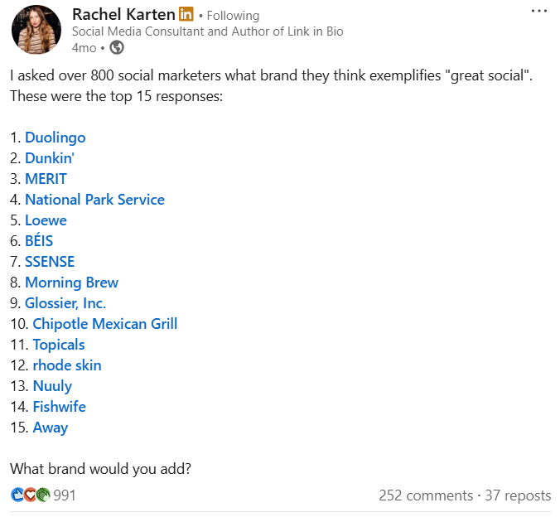Open the Duolingo company link
560x517 pixels.
click(55, 138)
